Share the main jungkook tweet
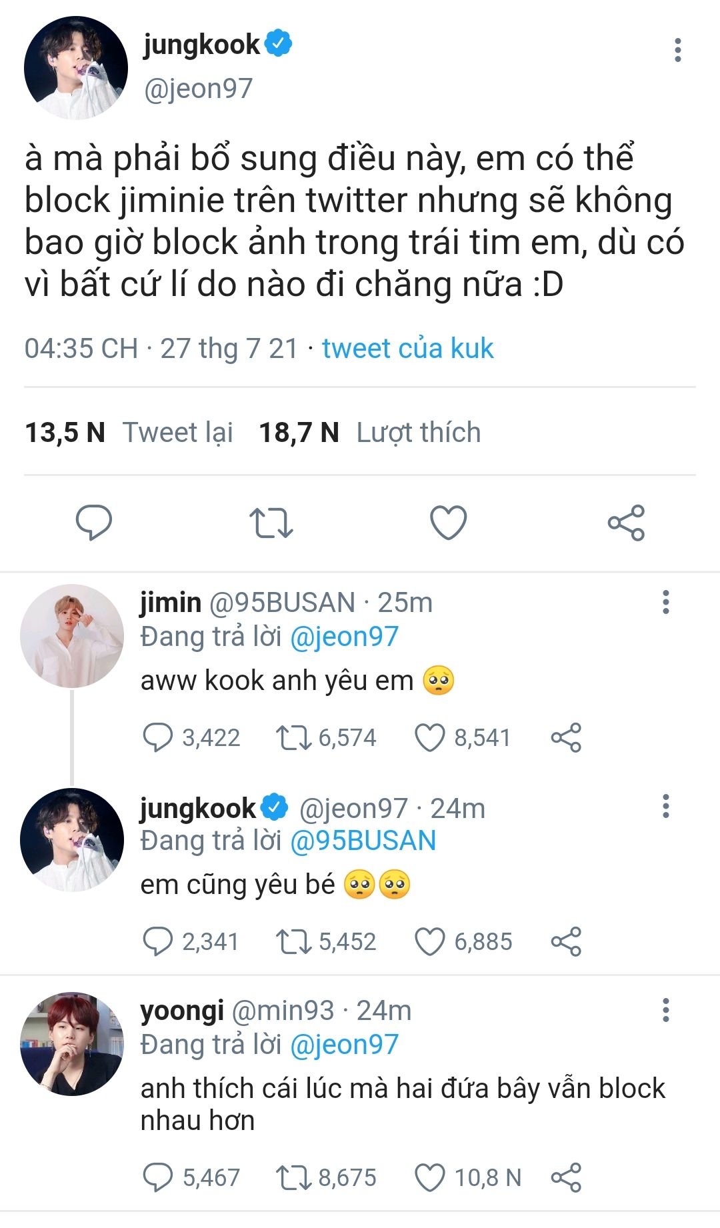Image resolution: width=720 pixels, height=1228 pixels. [626, 523]
